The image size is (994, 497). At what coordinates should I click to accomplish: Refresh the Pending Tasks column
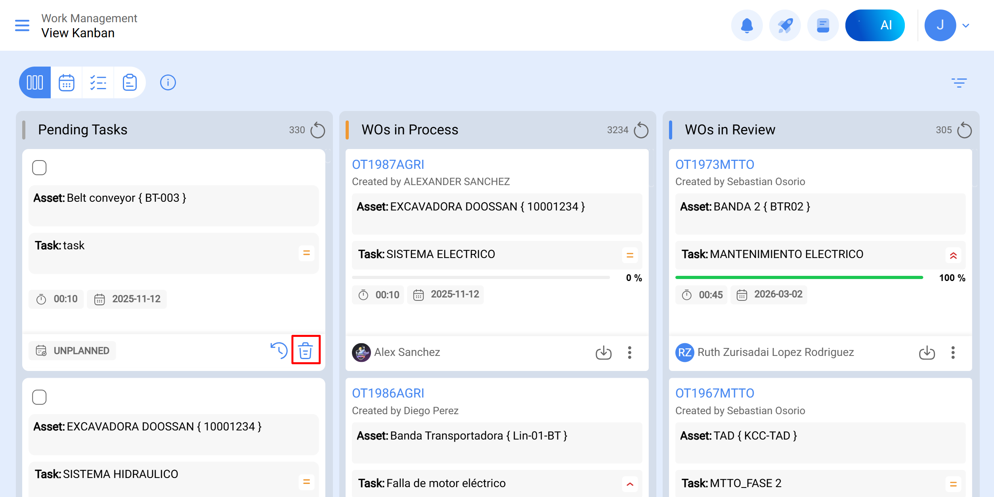pos(317,130)
